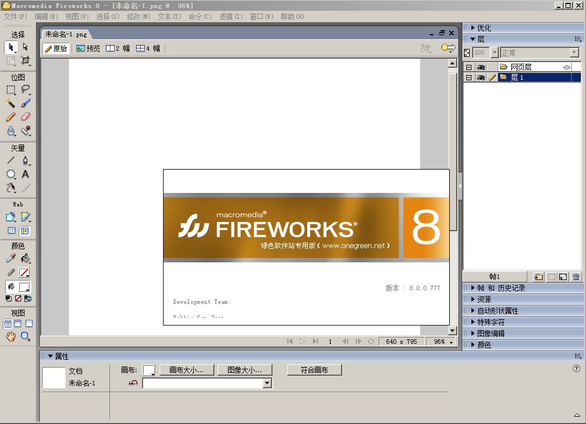The width and height of the screenshot is (586, 424).
Task: Click the layer opacity field showing 100
Action: tap(482, 52)
